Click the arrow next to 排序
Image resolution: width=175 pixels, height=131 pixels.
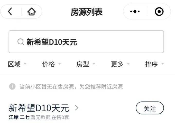tap(163, 64)
